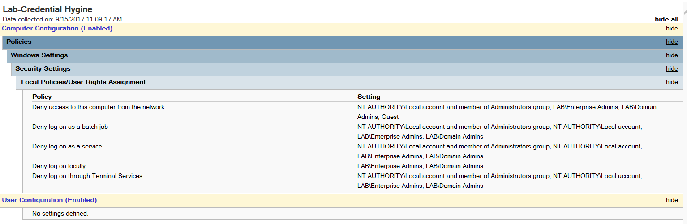Collapse the Policies header bar
This screenshot has height=224, width=687.
[x=19, y=42]
